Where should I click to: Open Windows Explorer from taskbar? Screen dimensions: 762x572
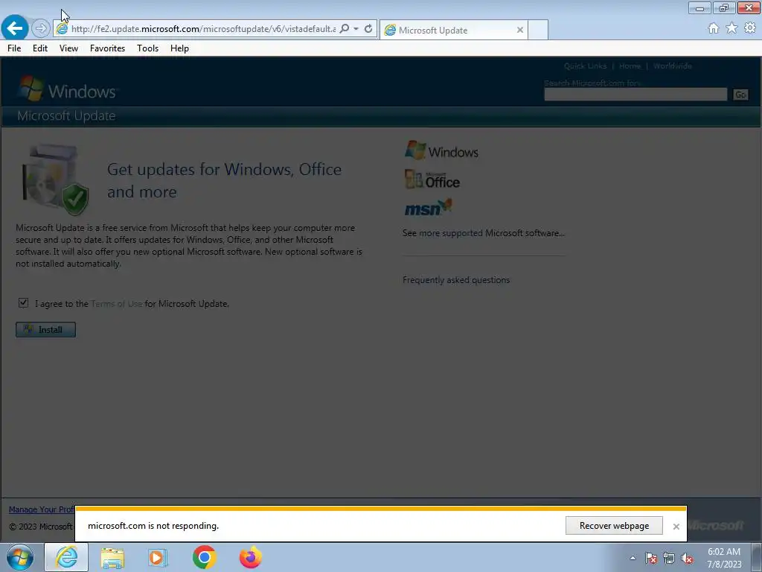pyautogui.click(x=112, y=557)
